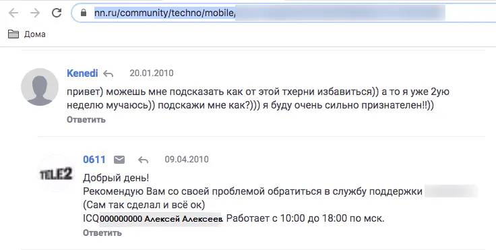Screen dimensions: 496x250
Task: Click the browser forward arrow
Action: 35,13
